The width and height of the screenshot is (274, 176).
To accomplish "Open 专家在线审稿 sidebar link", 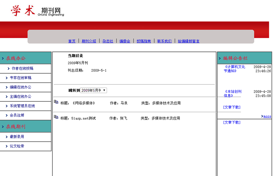I will coord(20,78).
